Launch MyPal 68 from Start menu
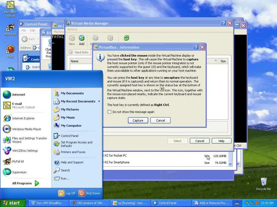Viewport: 277px width, 207px height. point(26,161)
